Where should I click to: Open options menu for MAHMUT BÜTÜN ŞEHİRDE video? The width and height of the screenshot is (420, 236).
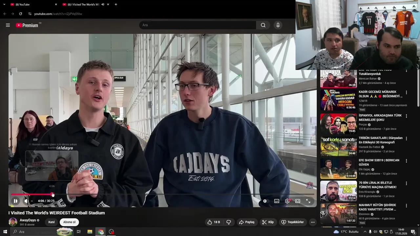[406, 206]
